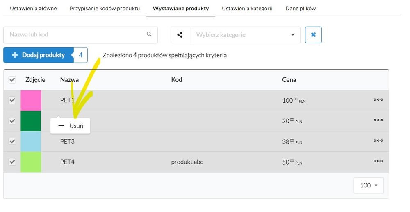Uncheck the PET1 row checkbox

(12, 100)
